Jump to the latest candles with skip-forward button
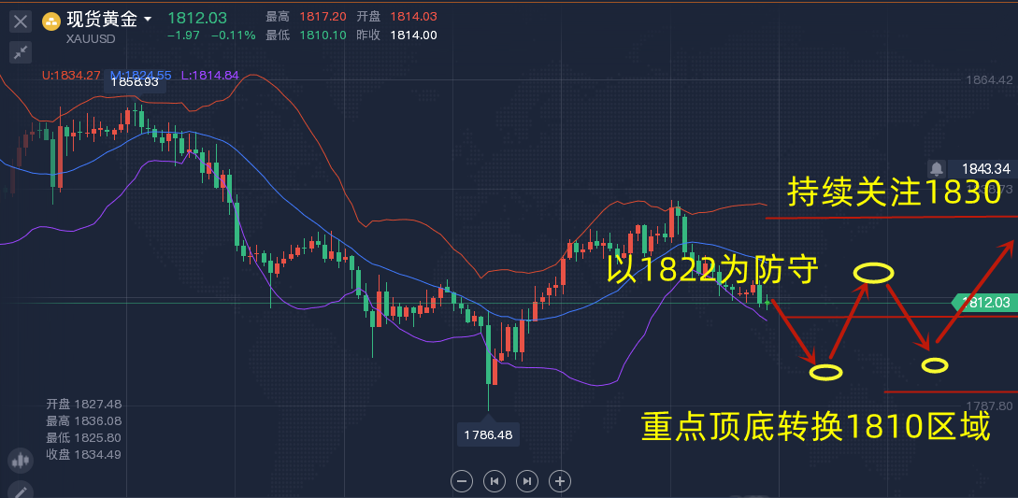Image resolution: width=1018 pixels, height=498 pixels. (x=527, y=481)
